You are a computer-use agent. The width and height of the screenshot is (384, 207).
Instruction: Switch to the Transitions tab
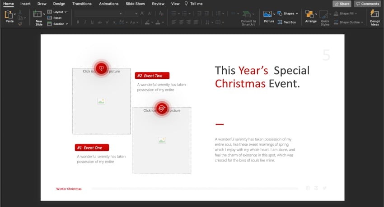tap(83, 4)
